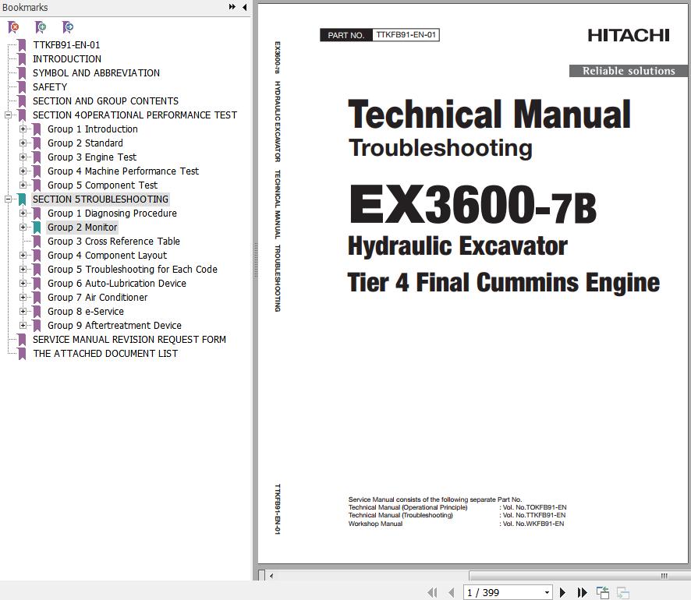Select Group 1 Introduction bookmark

click(93, 129)
